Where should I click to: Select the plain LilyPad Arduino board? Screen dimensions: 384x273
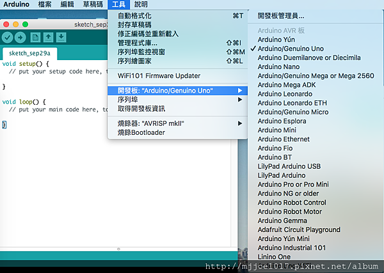[316, 175]
